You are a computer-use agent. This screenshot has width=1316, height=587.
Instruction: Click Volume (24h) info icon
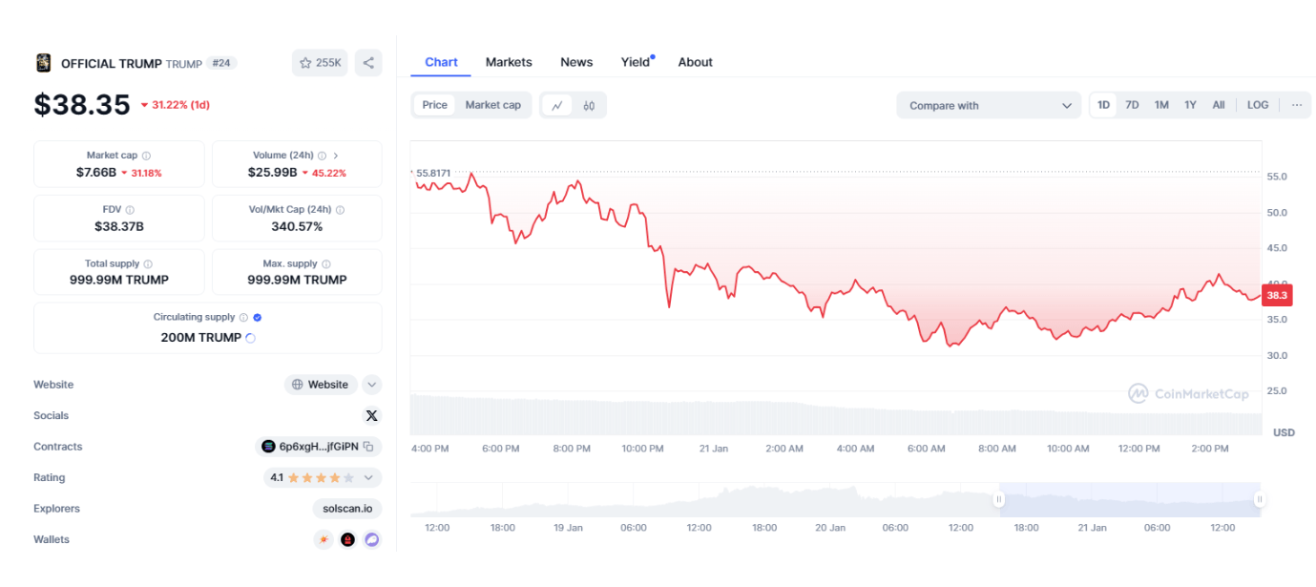(x=323, y=156)
